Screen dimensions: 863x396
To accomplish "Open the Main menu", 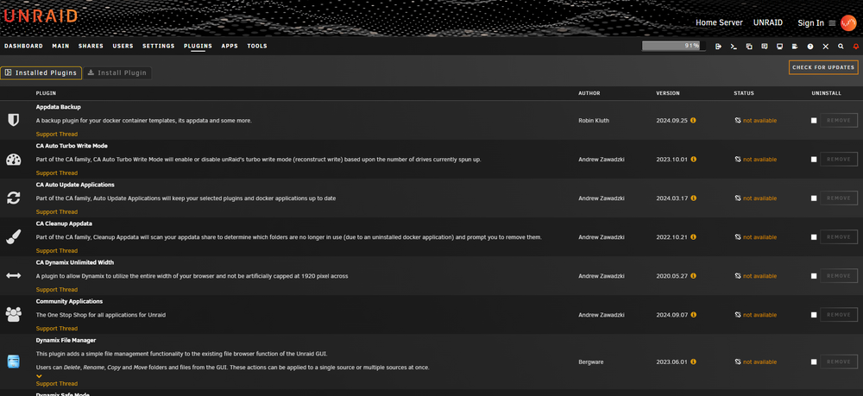I will (x=60, y=47).
